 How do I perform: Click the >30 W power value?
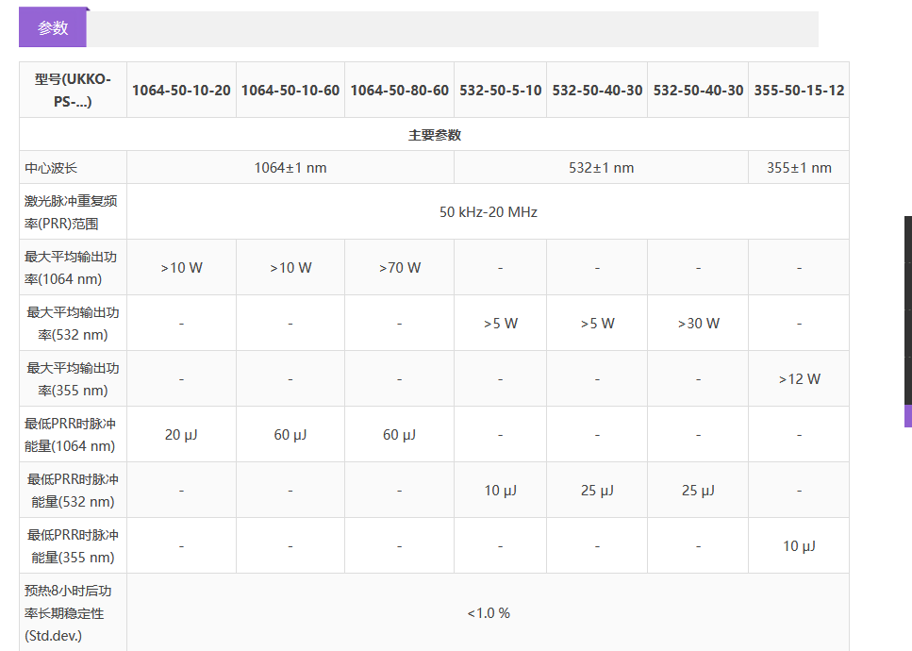pyautogui.click(x=698, y=324)
